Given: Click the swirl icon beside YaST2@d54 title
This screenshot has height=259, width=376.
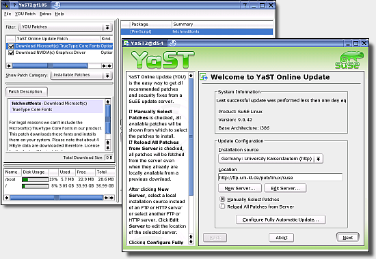Looking at the screenshot, I should click(173, 43).
